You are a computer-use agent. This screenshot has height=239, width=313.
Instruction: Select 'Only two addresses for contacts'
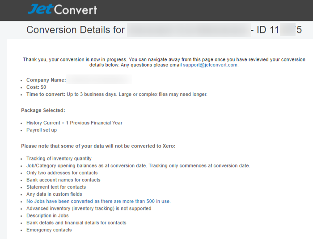(62, 173)
